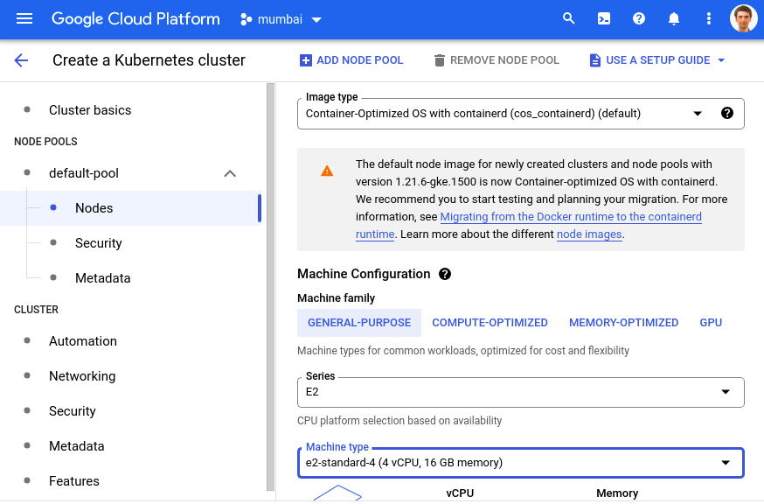Open the Docker to containerd migration link
764x504 pixels.
click(571, 217)
